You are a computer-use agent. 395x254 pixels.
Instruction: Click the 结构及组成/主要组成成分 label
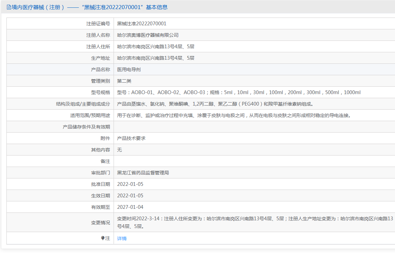click(83, 104)
